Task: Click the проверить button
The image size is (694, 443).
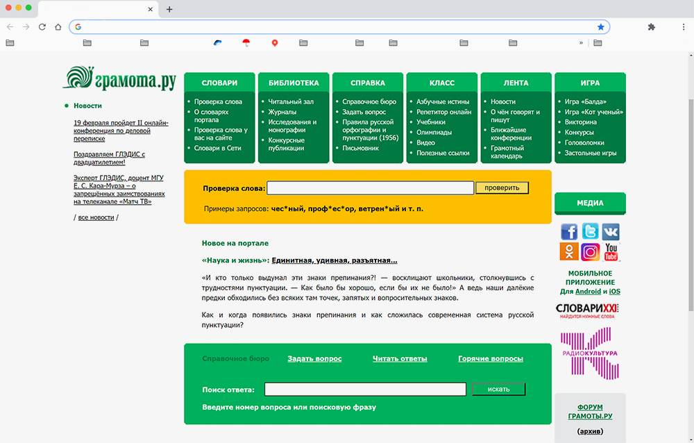Action: click(502, 188)
